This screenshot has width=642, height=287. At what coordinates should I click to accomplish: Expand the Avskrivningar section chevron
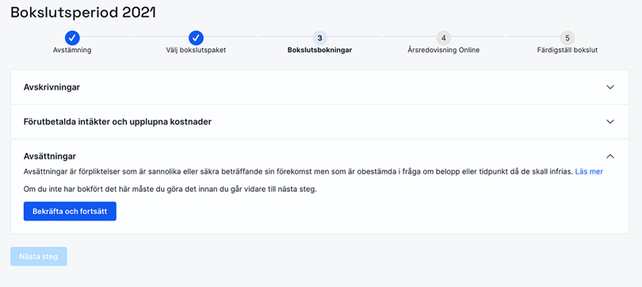[610, 87]
